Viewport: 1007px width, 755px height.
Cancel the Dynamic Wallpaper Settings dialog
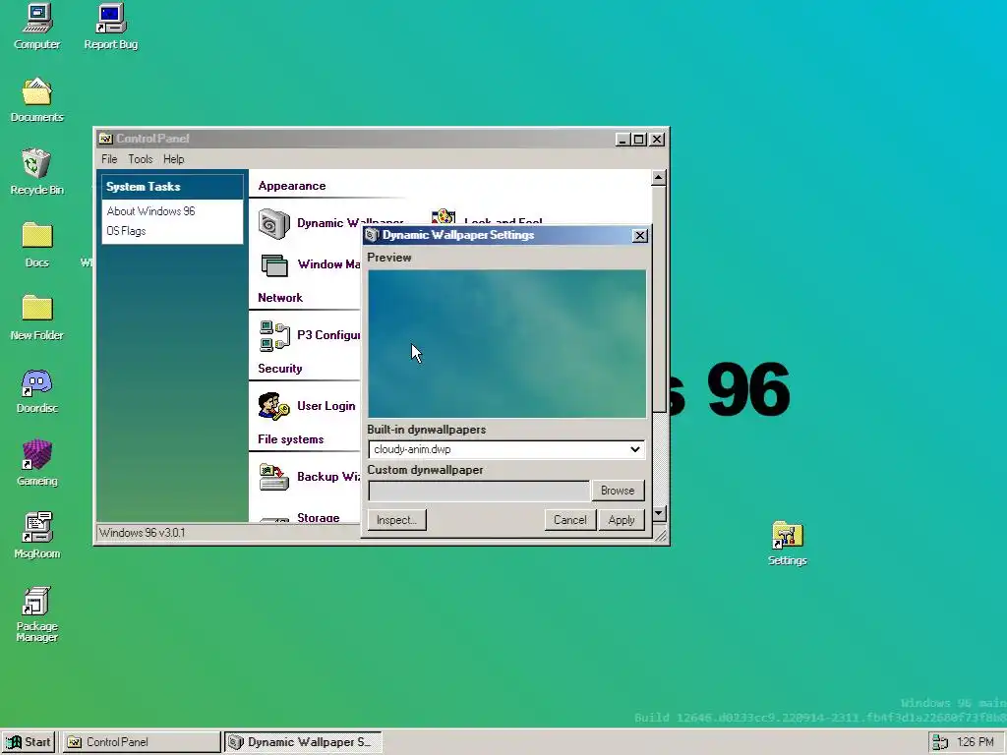[569, 520]
